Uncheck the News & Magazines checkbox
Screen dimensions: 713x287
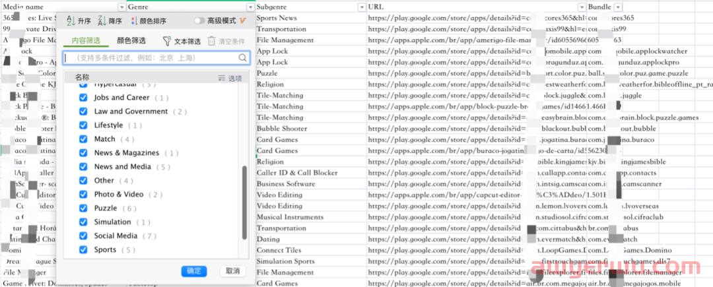[x=83, y=153]
